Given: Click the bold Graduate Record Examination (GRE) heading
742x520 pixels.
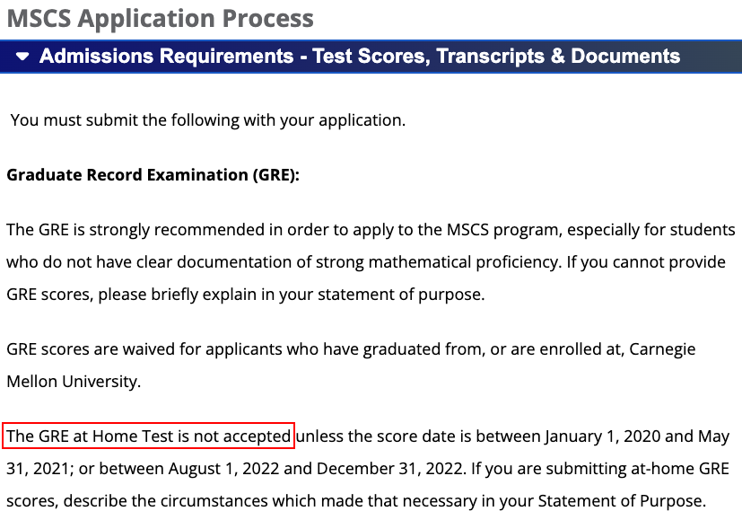Looking at the screenshot, I should point(153,175).
